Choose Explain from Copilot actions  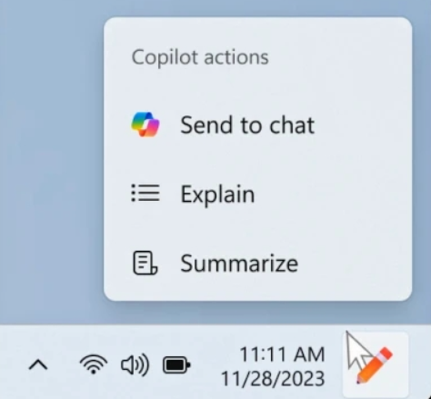pyautogui.click(x=257, y=194)
